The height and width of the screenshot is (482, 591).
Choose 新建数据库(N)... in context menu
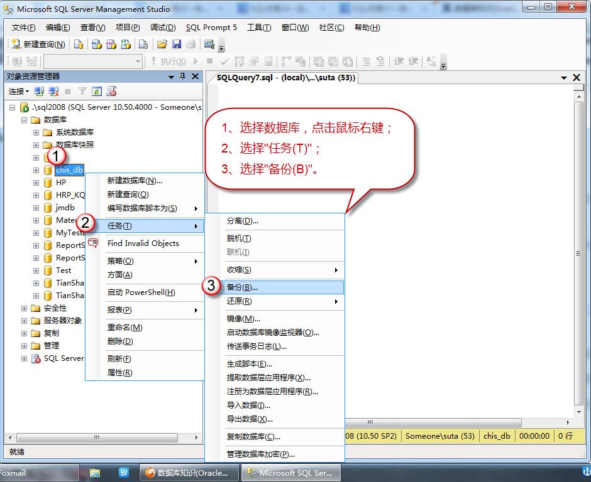(145, 181)
